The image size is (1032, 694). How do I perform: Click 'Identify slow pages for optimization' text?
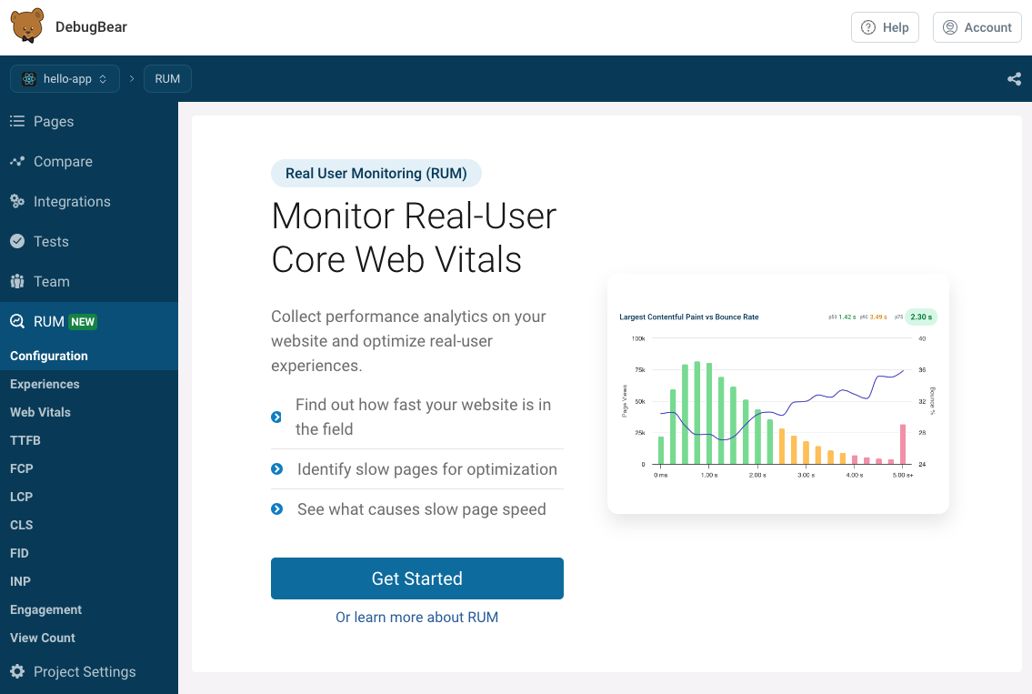click(427, 469)
